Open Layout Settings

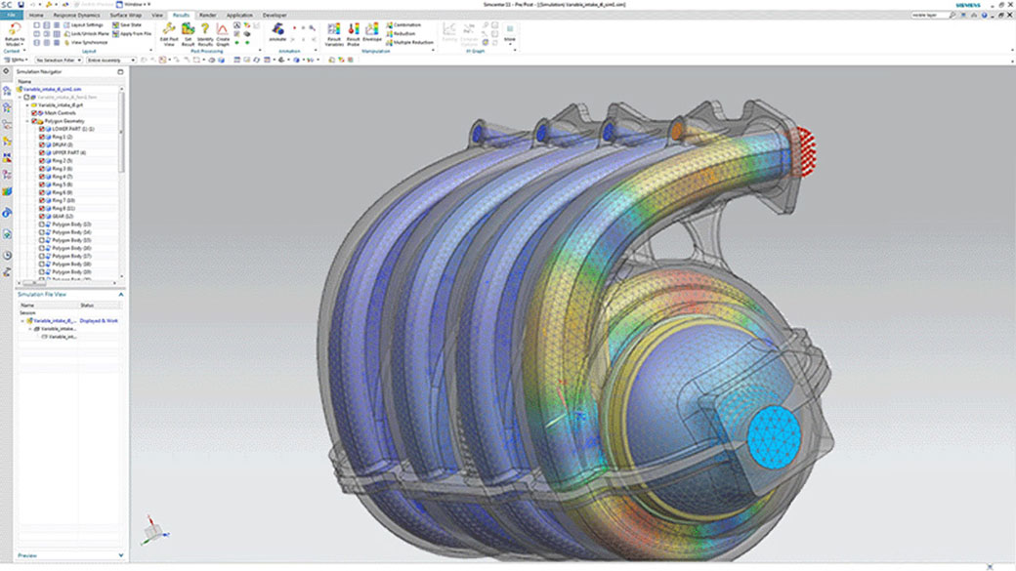[x=83, y=25]
